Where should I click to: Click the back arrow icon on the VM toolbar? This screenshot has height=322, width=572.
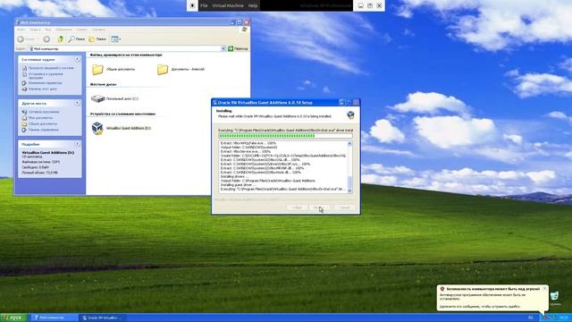click(x=192, y=5)
